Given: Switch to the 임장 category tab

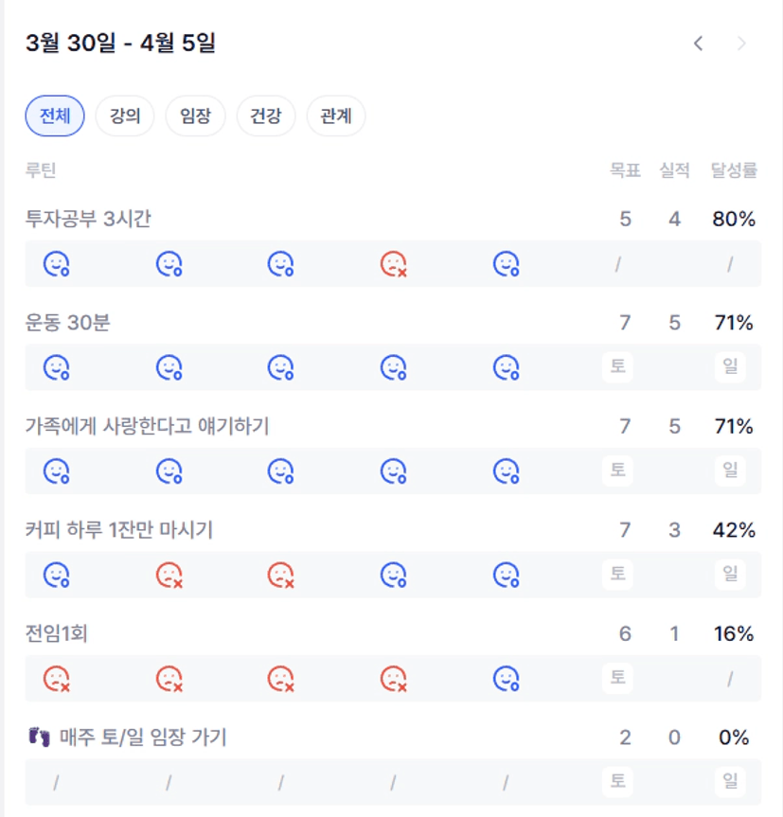Looking at the screenshot, I should click(195, 116).
